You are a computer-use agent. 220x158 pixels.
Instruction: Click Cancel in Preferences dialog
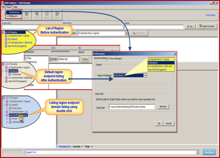click(x=168, y=124)
